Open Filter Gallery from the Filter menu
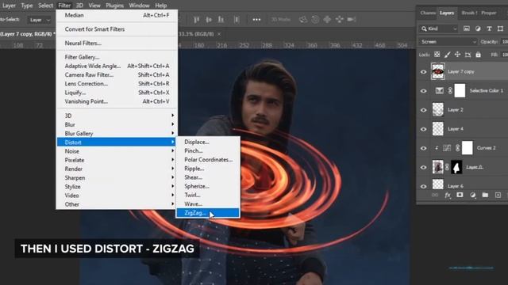The image size is (508, 285). [x=117, y=57]
